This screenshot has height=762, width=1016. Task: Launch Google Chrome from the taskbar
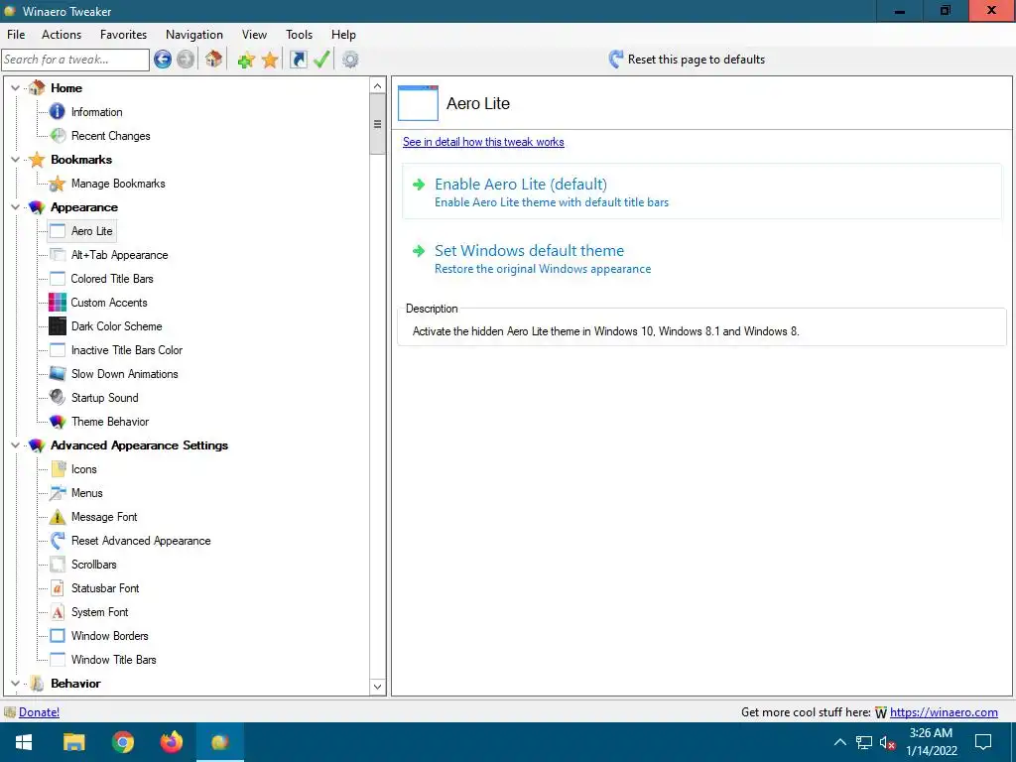coord(122,742)
